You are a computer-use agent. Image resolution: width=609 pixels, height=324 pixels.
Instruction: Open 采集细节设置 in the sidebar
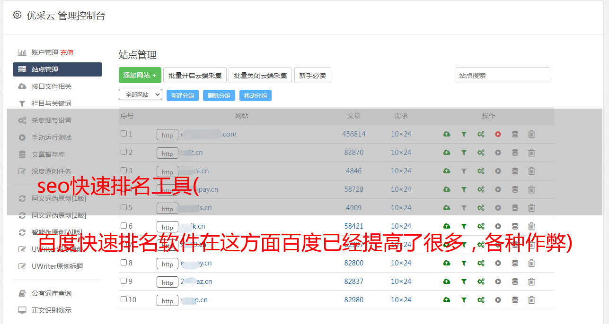pos(51,120)
